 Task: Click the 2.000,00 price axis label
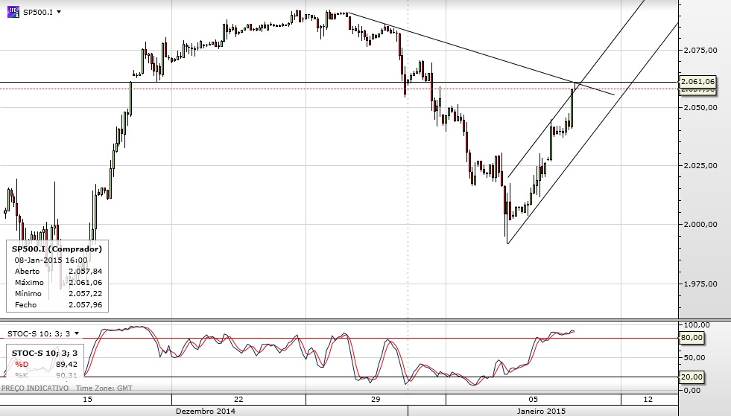tap(700, 225)
